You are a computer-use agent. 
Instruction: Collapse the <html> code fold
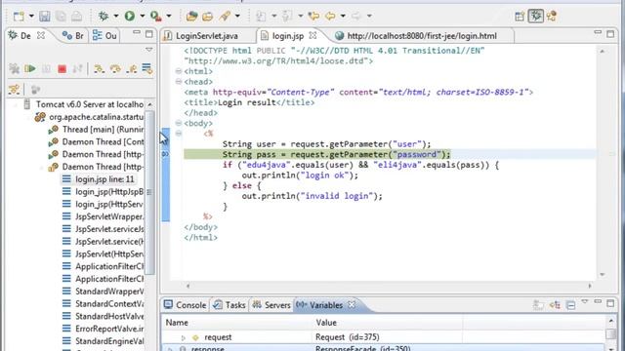point(179,71)
